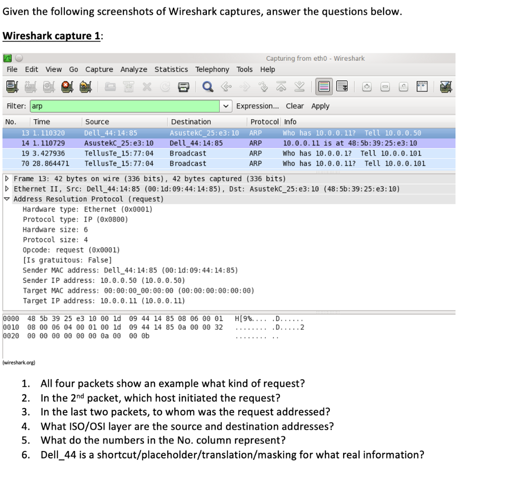Toggle packet list colorization
The image size is (507, 496).
click(325, 87)
